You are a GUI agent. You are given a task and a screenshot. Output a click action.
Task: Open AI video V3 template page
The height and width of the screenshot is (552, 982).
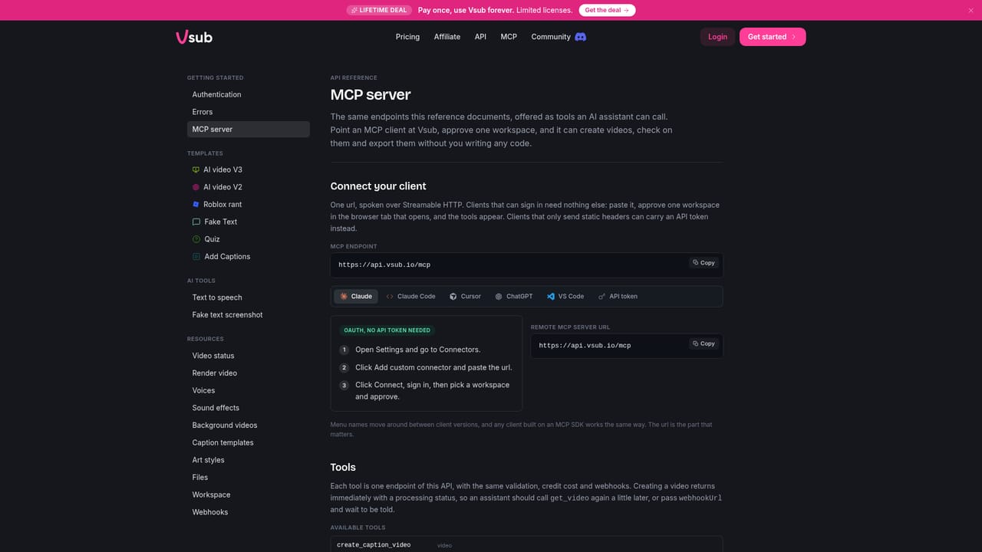coord(249,169)
